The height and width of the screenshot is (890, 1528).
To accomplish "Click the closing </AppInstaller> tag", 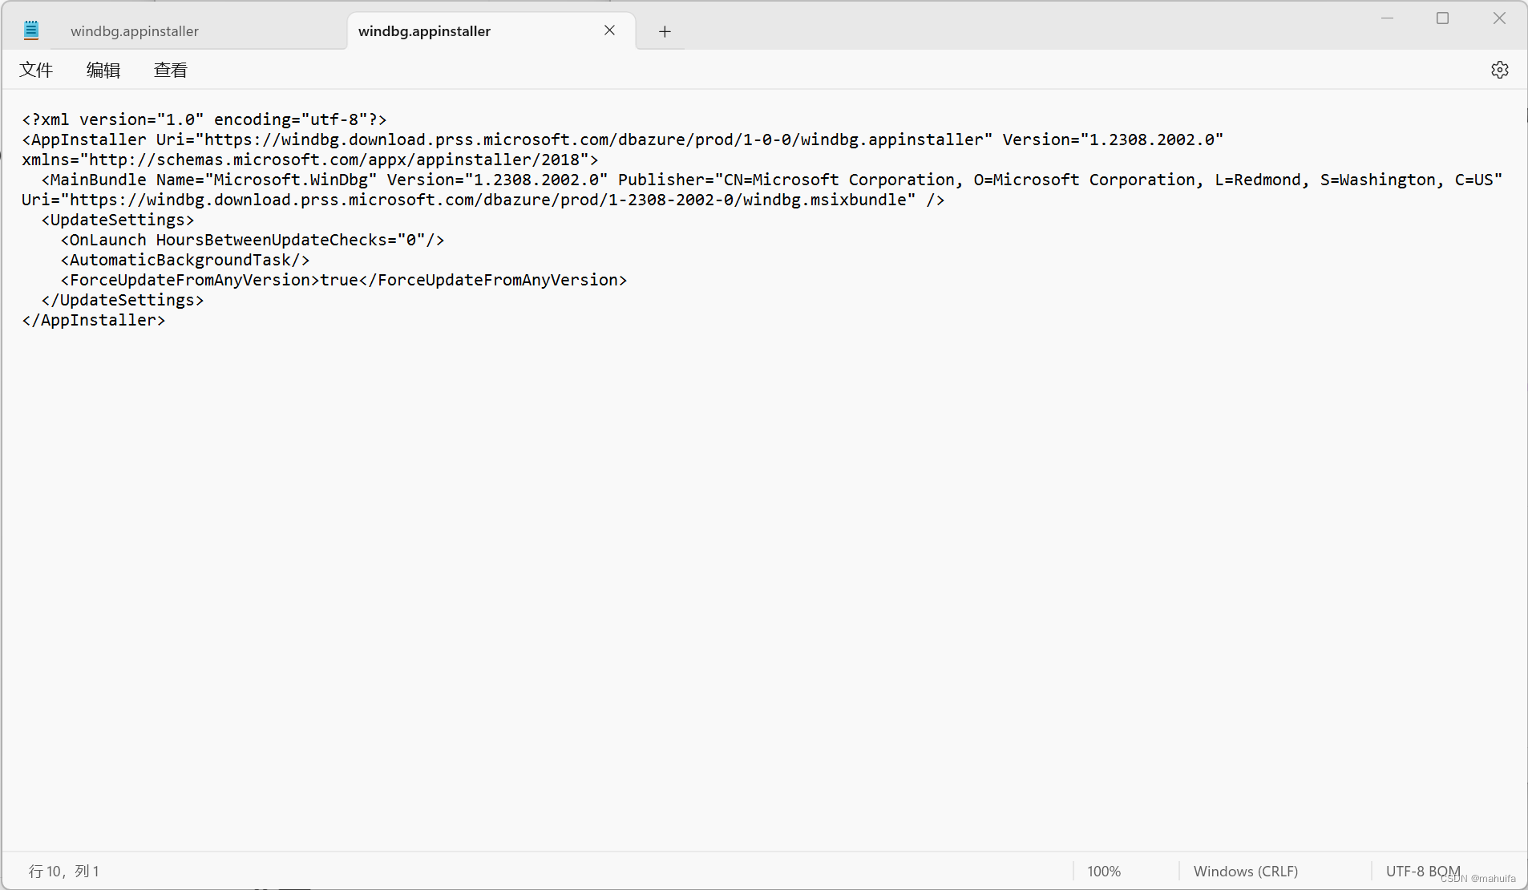I will [x=94, y=320].
